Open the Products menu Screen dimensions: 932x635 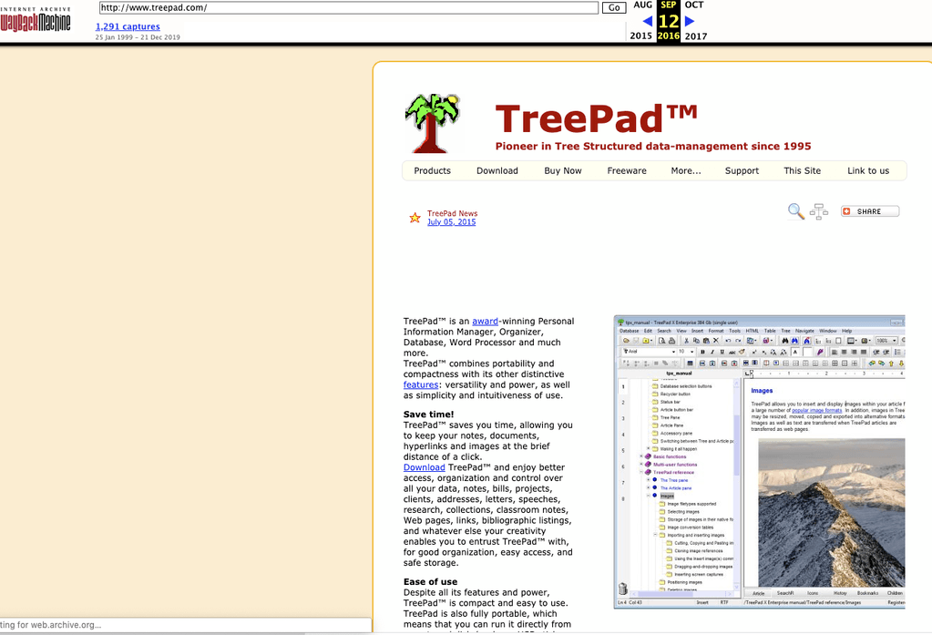coord(432,170)
